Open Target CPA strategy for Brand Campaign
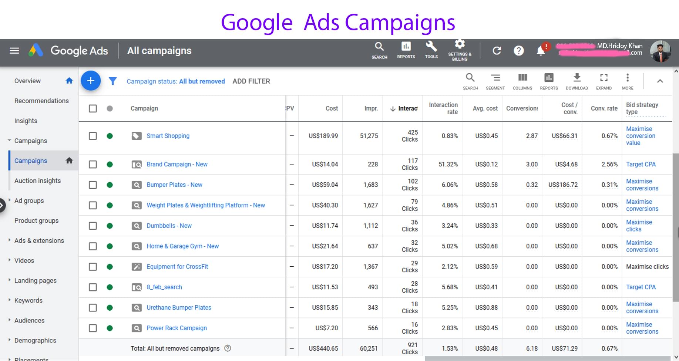Screen dimensions: 679x361 [x=641, y=164]
